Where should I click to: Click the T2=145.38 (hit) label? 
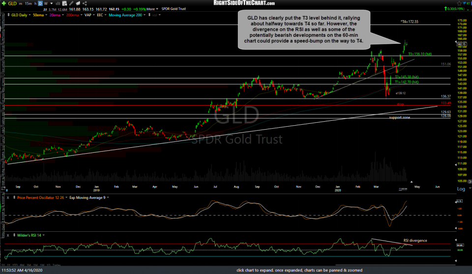click(x=407, y=77)
